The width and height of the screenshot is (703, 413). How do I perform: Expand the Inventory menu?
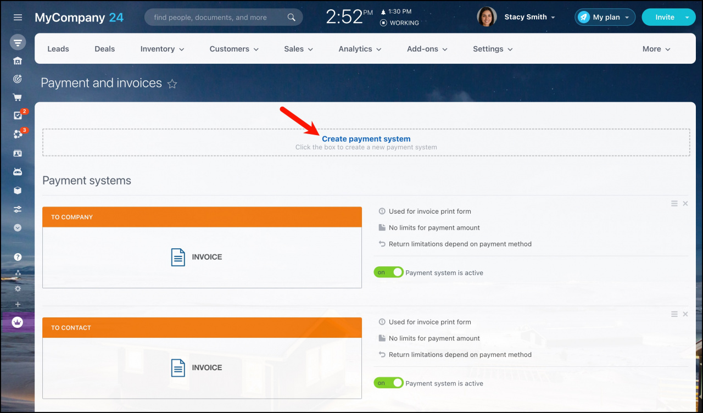click(163, 49)
